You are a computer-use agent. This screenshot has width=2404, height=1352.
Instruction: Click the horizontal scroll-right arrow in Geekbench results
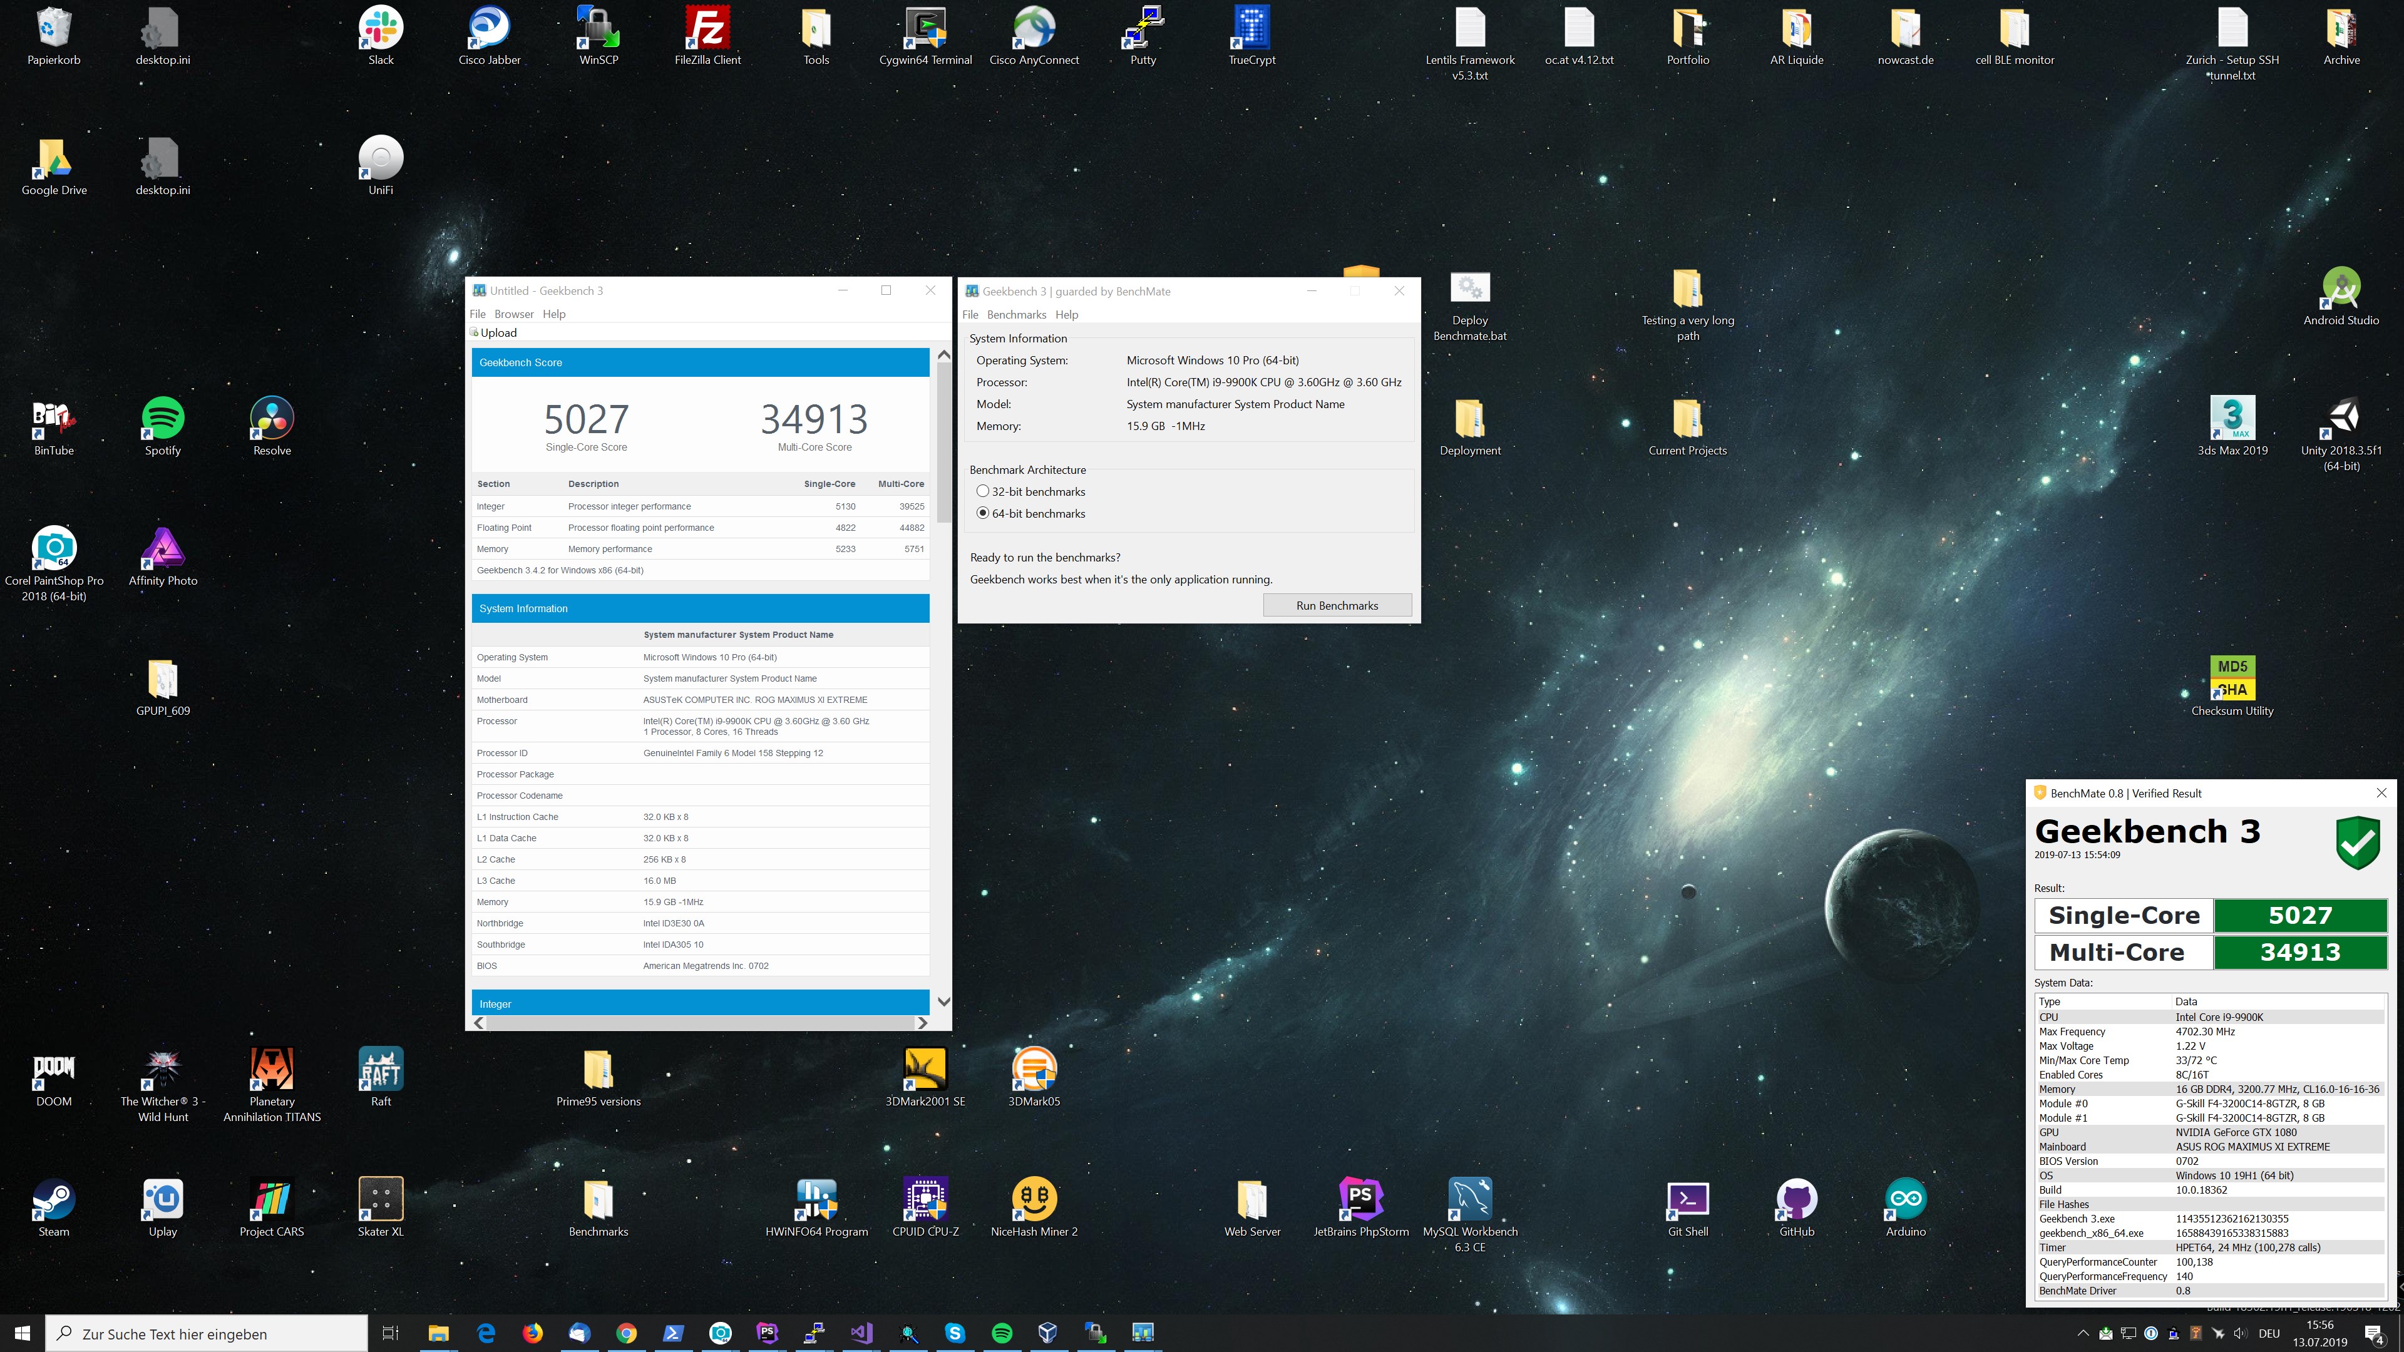pos(922,1023)
